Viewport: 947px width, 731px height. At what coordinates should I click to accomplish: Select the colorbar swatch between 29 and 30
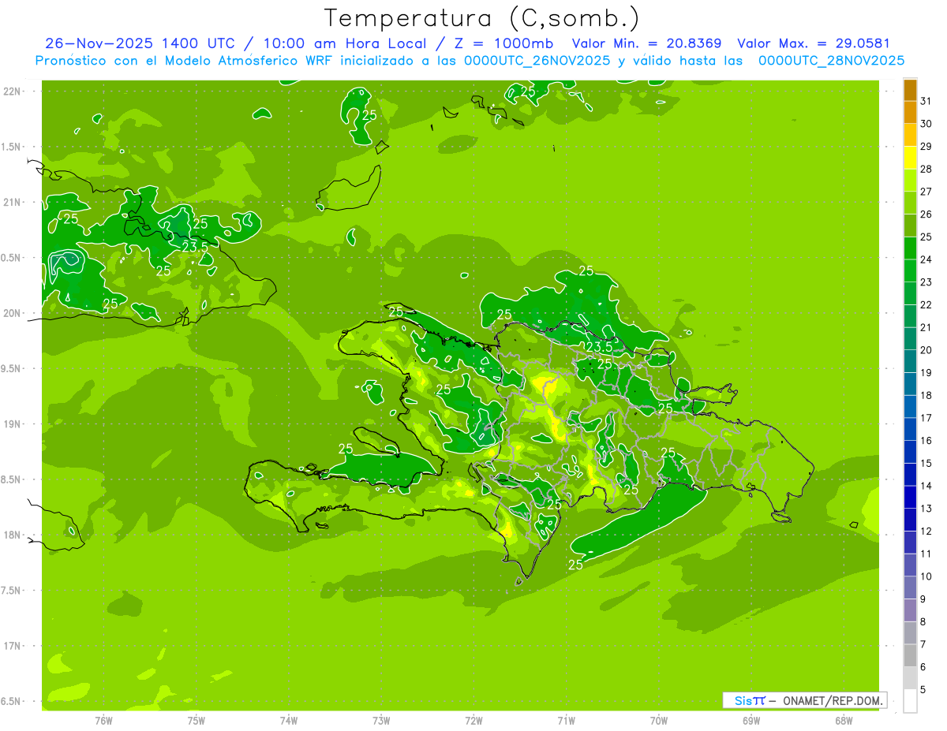pyautogui.click(x=910, y=135)
